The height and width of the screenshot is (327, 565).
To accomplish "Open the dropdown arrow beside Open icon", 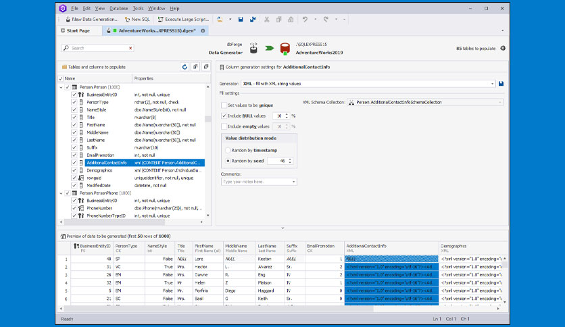I will point(230,20).
